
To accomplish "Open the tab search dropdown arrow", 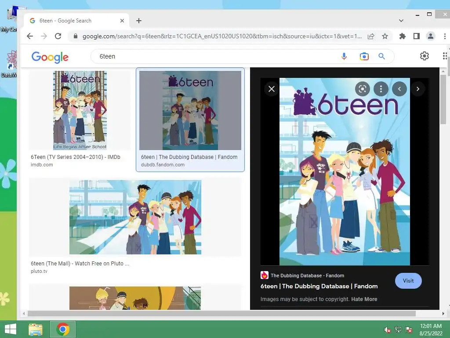I will click(x=401, y=21).
